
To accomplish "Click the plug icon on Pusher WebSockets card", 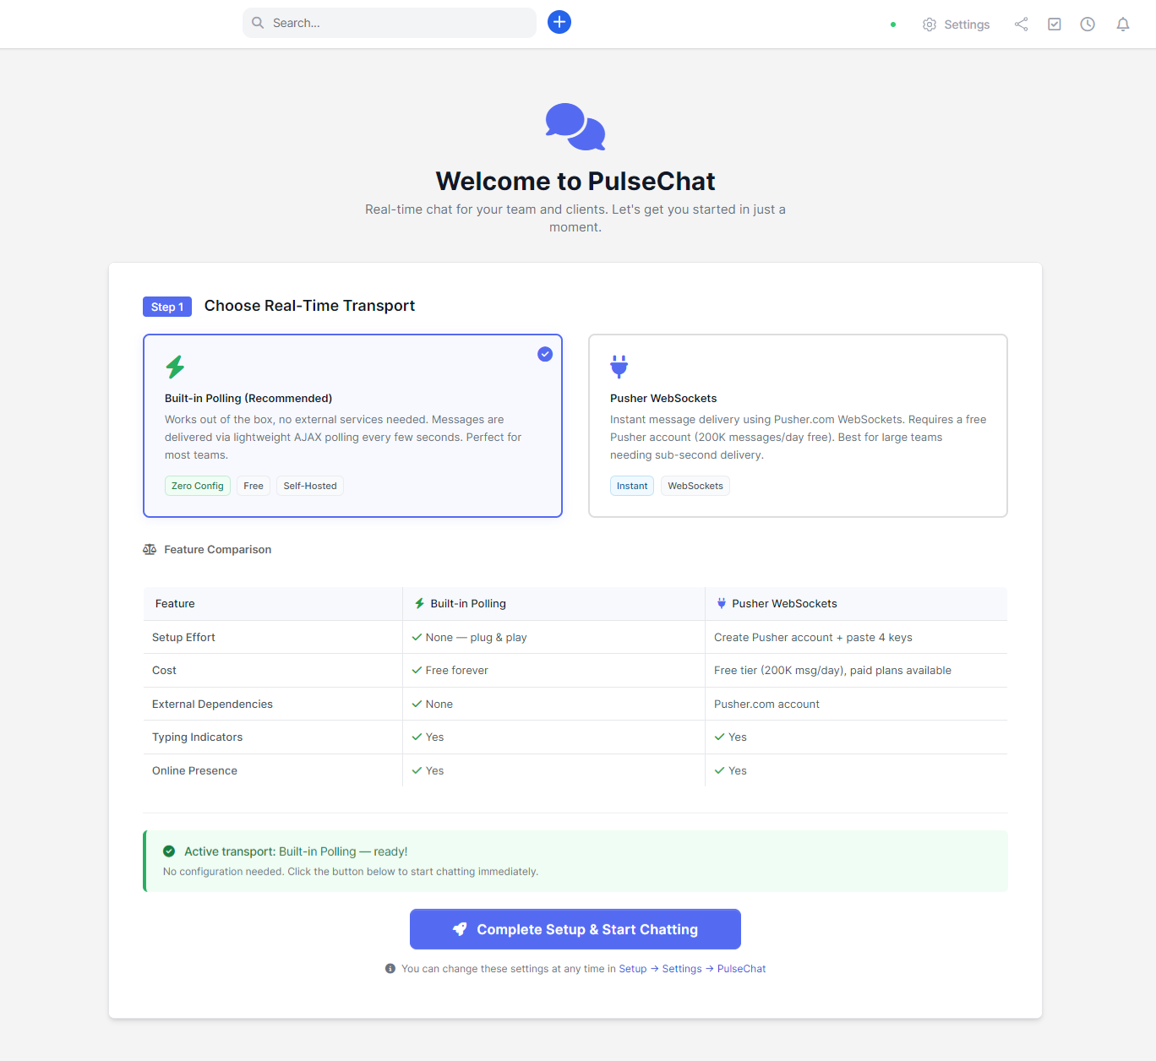I will (x=619, y=367).
